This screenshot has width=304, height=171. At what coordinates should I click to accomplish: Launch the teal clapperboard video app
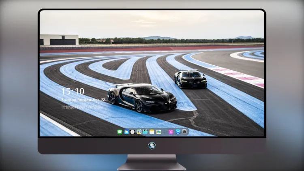(x=145, y=132)
